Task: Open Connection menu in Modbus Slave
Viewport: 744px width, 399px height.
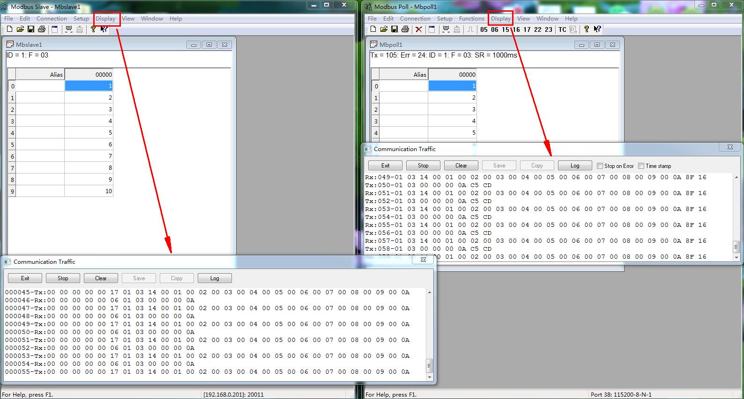Action: tap(52, 19)
